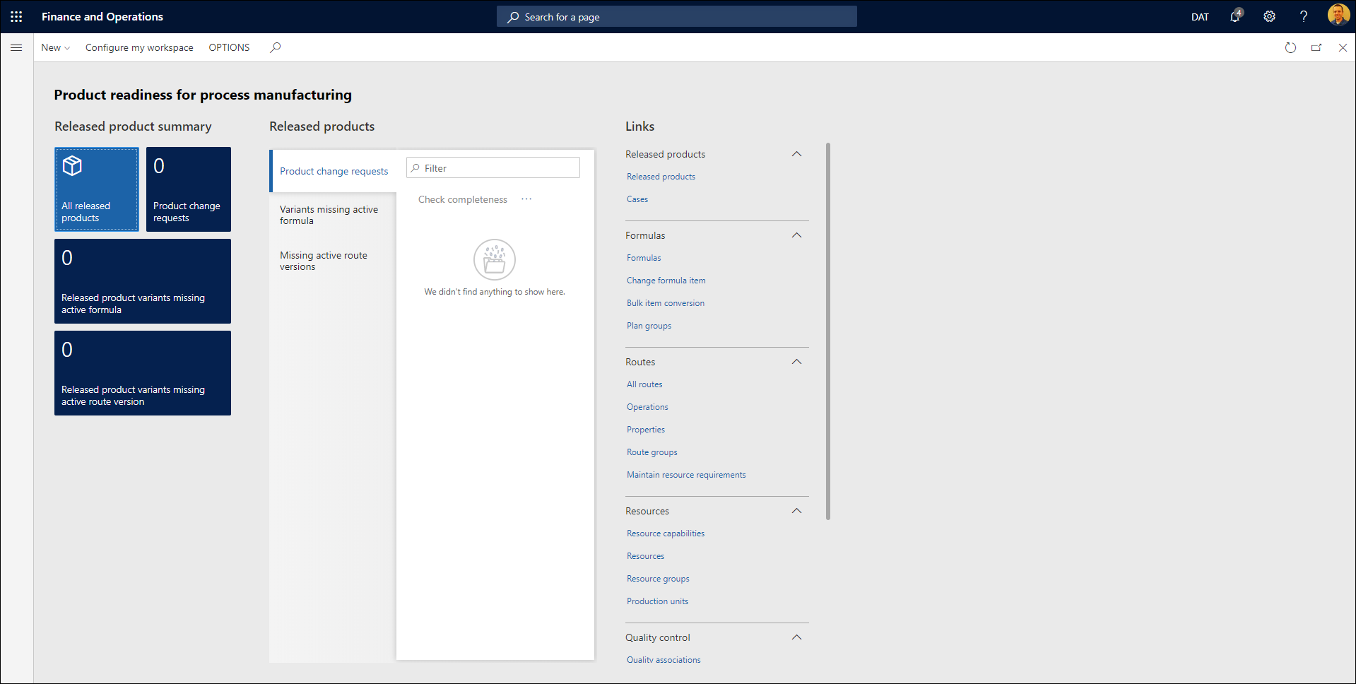Click Configure my workspace
The width and height of the screenshot is (1356, 684).
[x=139, y=47]
